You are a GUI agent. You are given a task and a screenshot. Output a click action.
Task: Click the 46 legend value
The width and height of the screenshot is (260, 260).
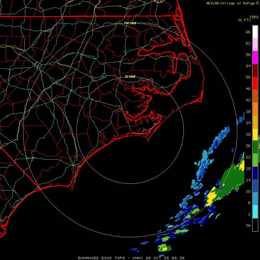248,89
